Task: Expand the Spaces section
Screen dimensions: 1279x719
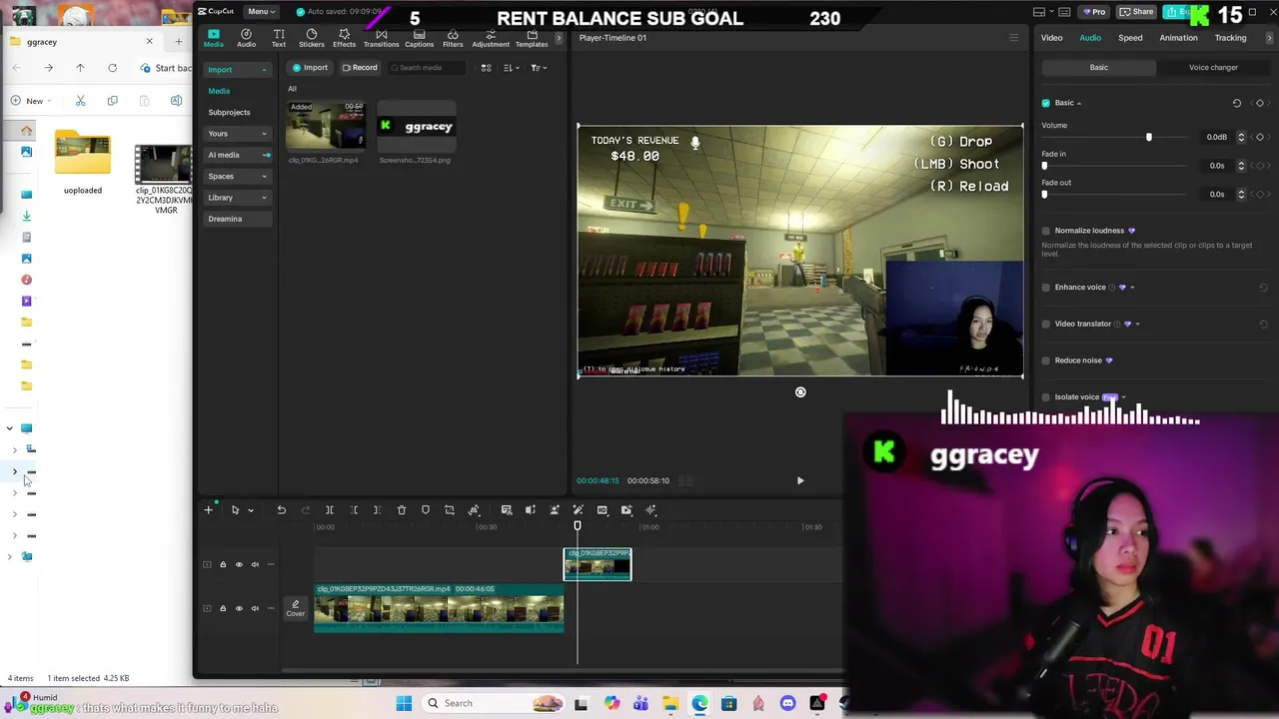Action: 265,177
